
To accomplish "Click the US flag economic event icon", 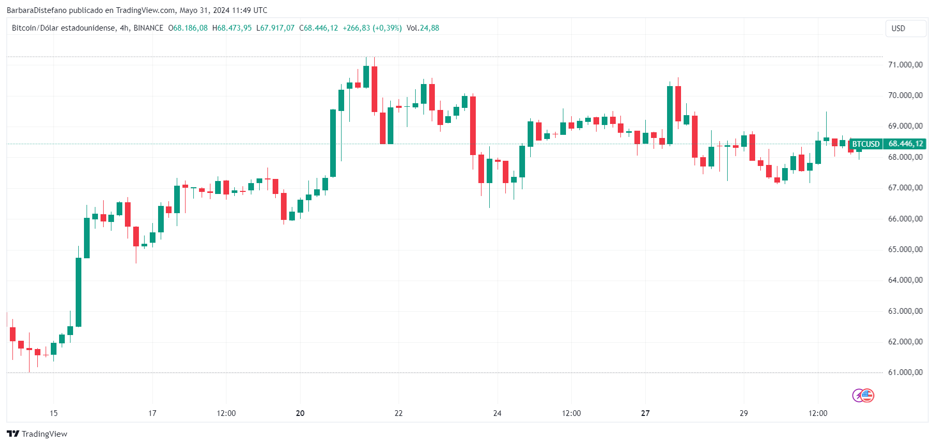I will pos(868,396).
